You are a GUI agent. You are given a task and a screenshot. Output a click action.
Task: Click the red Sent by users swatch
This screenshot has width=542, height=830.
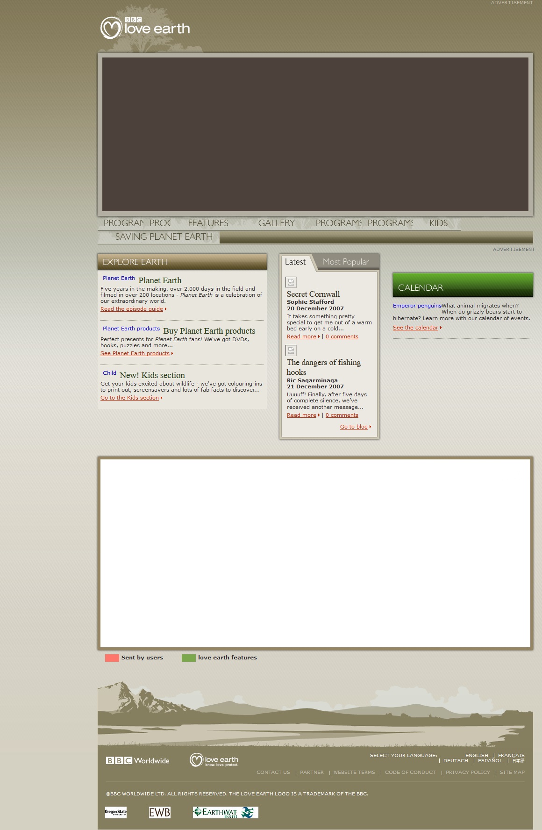112,658
